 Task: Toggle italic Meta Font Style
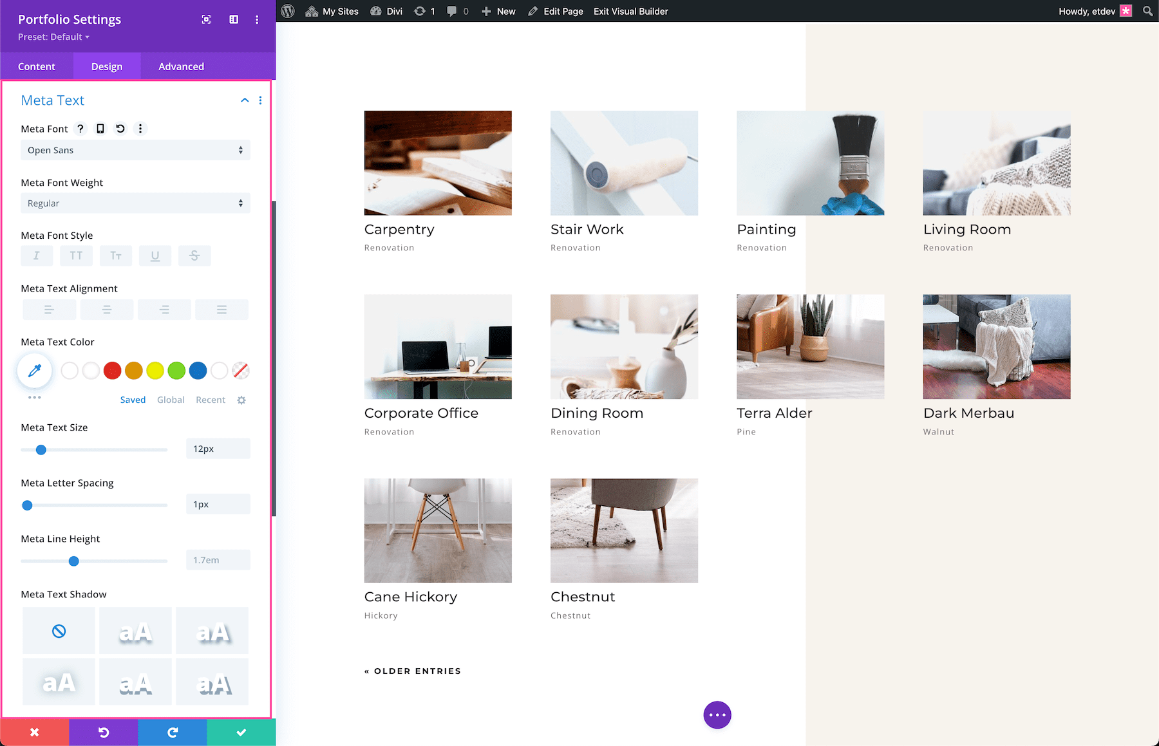[37, 256]
